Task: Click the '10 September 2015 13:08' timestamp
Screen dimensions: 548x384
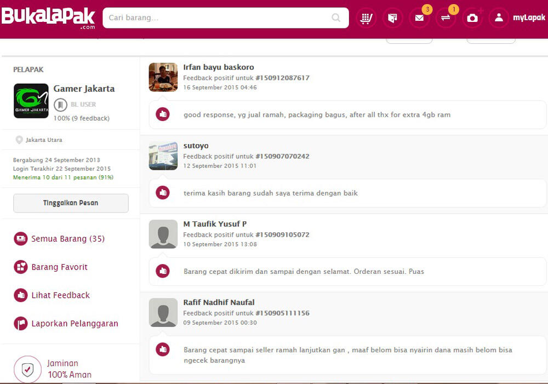Action: click(x=220, y=244)
